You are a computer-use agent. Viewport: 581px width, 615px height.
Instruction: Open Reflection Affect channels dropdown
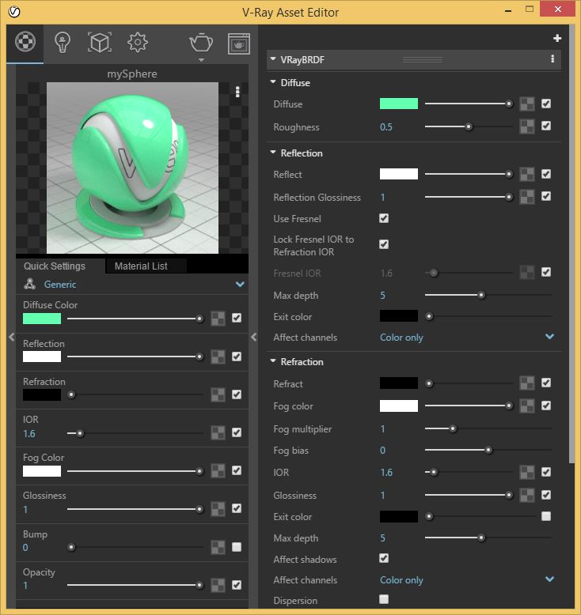(549, 337)
